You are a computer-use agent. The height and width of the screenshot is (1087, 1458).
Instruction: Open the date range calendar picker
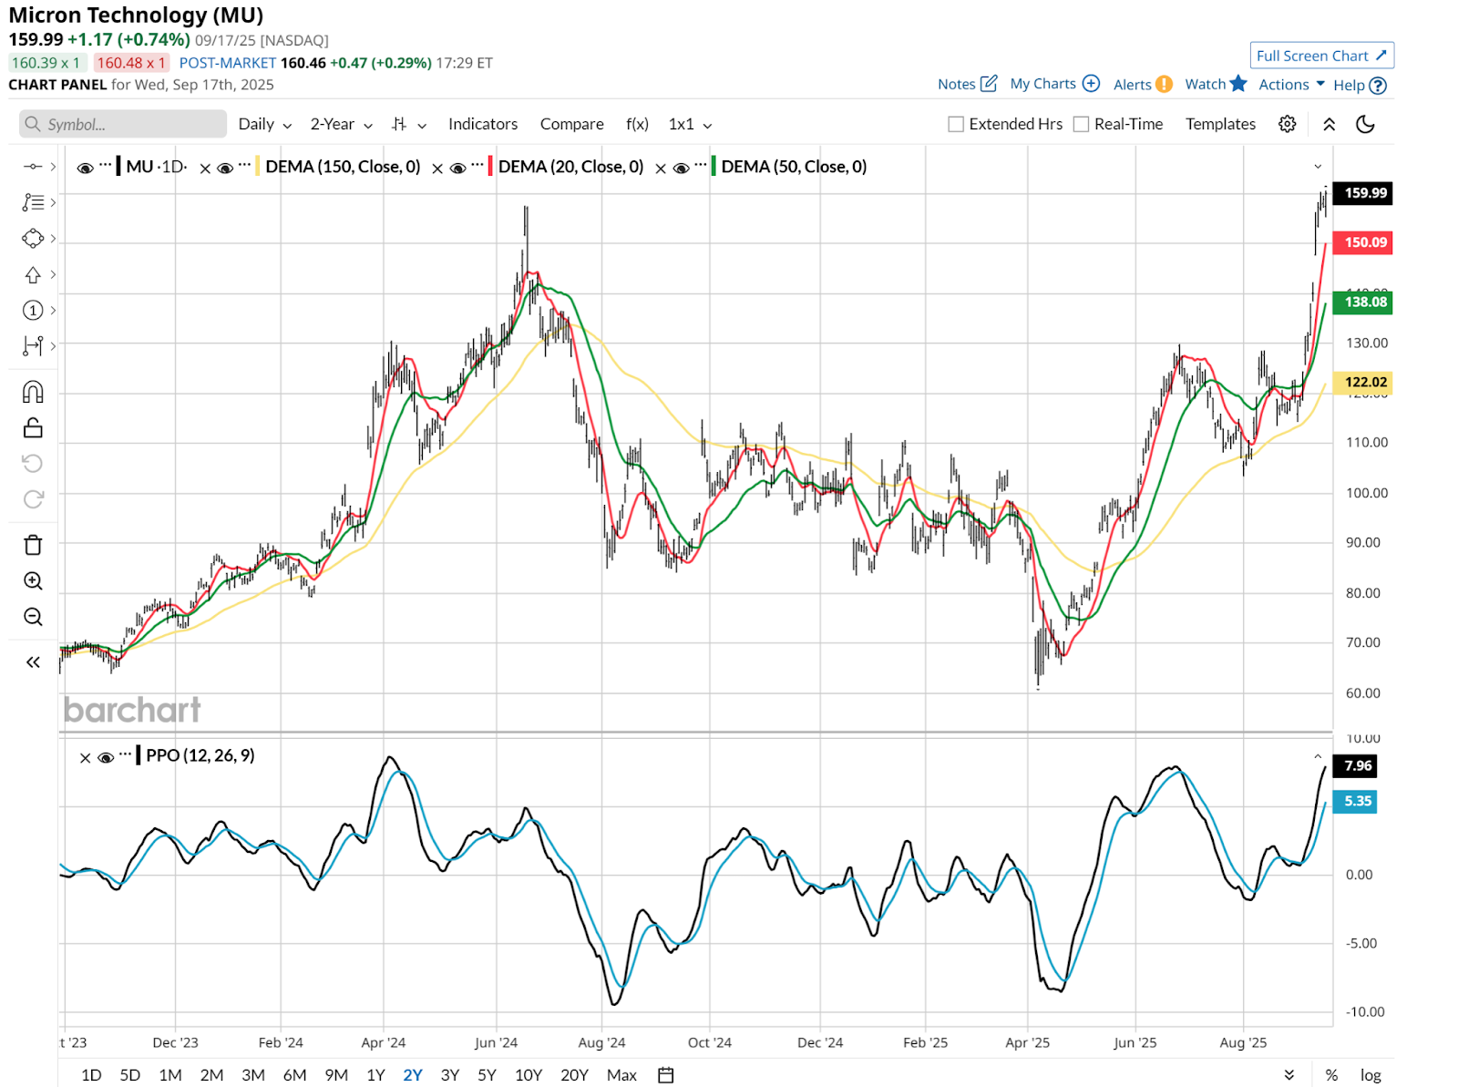666,1075
